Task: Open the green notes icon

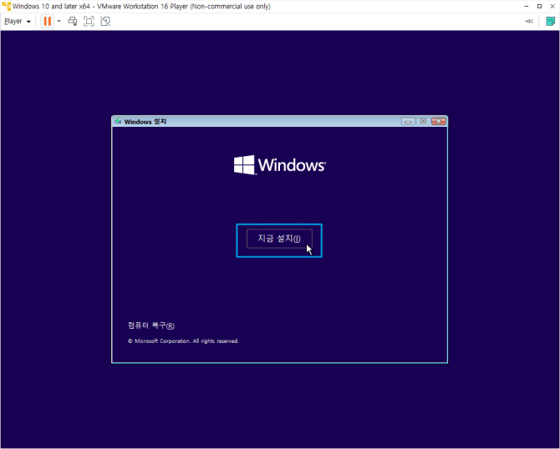Action: click(550, 22)
